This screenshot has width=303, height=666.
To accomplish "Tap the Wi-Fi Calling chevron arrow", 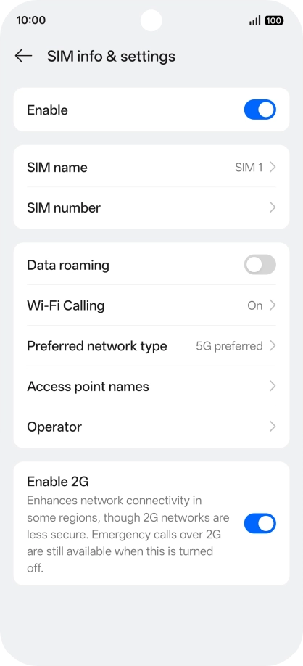I will click(x=273, y=305).
